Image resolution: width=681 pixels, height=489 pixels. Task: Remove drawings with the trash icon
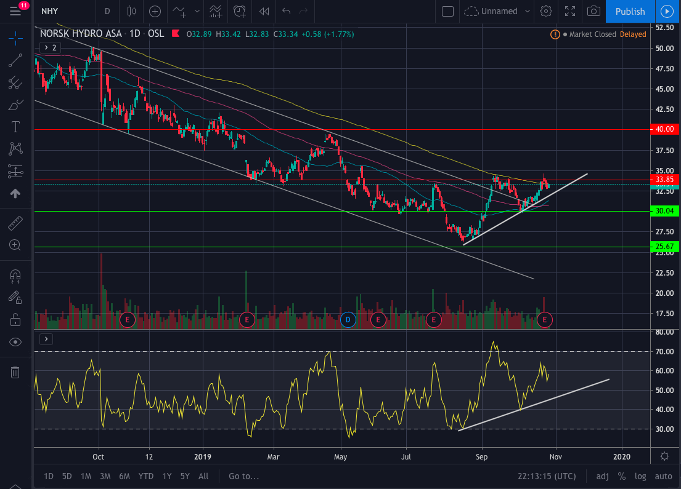(15, 372)
